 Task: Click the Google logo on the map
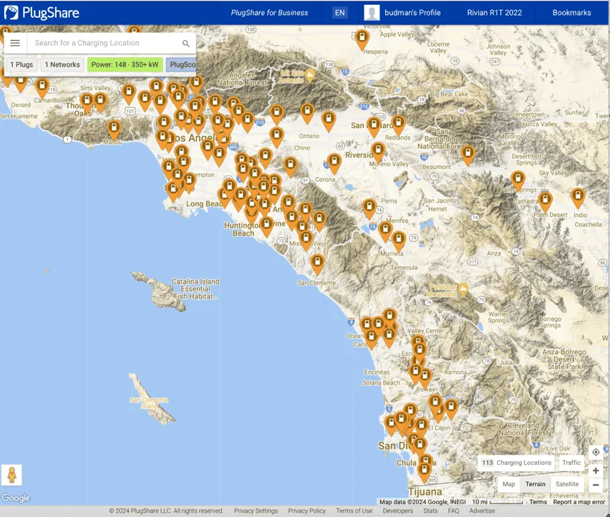(x=16, y=498)
